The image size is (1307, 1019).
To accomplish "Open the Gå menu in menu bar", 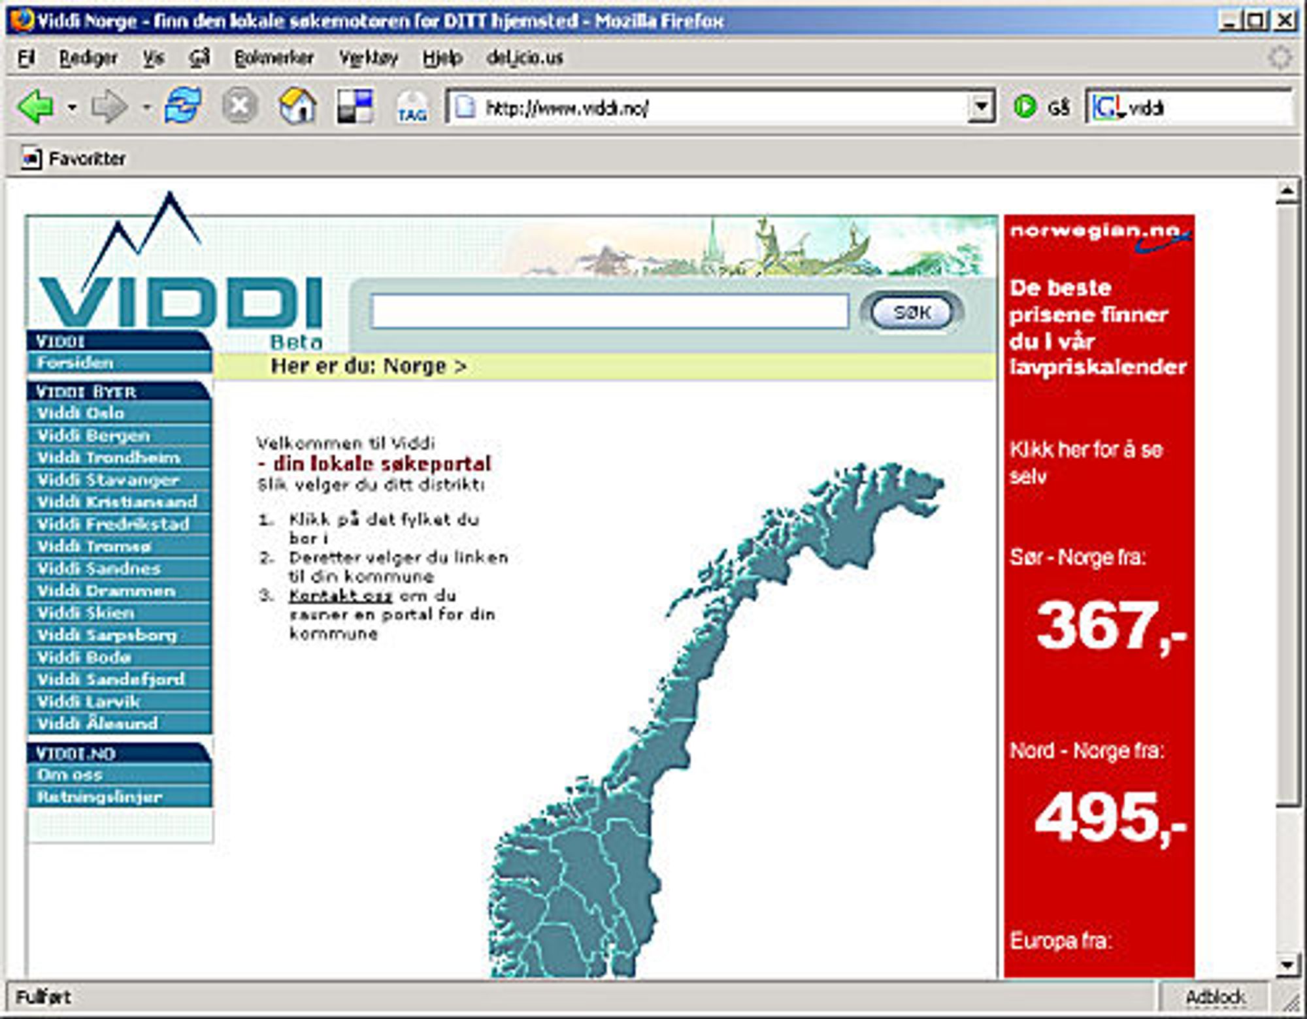I will coord(199,58).
